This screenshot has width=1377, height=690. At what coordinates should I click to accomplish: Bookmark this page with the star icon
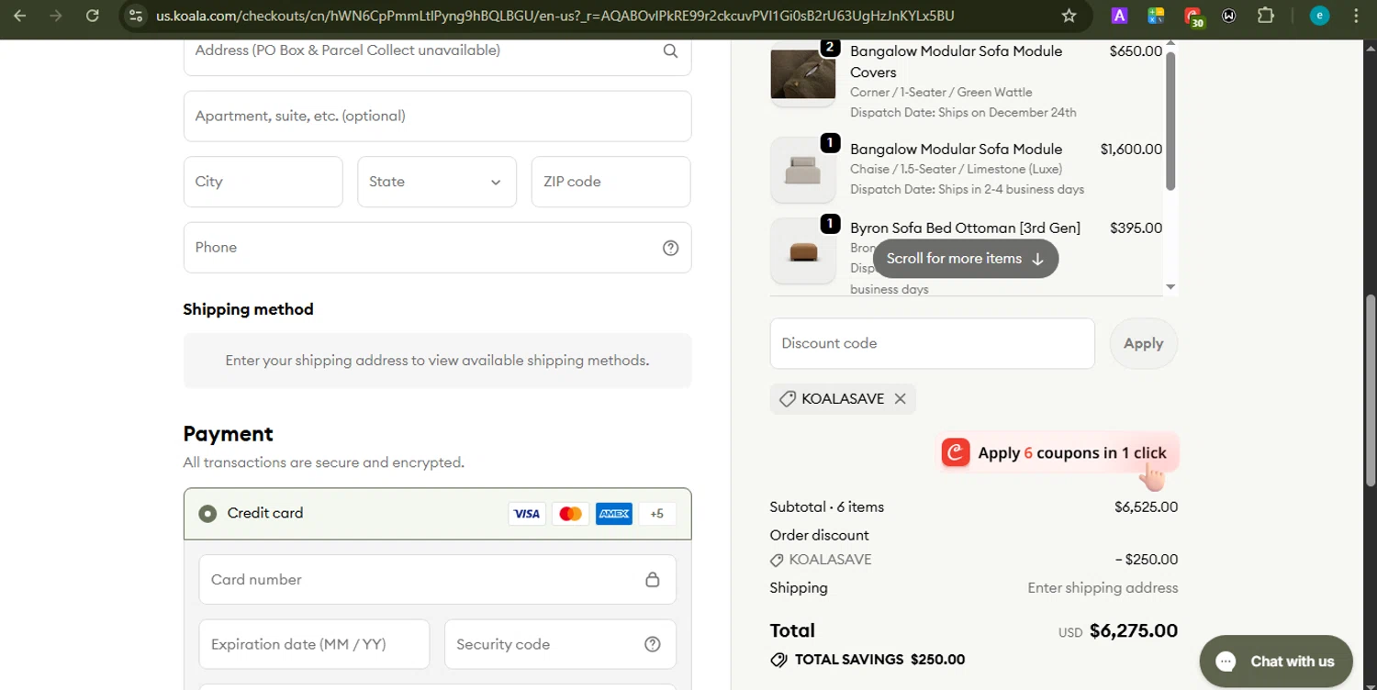click(x=1069, y=16)
